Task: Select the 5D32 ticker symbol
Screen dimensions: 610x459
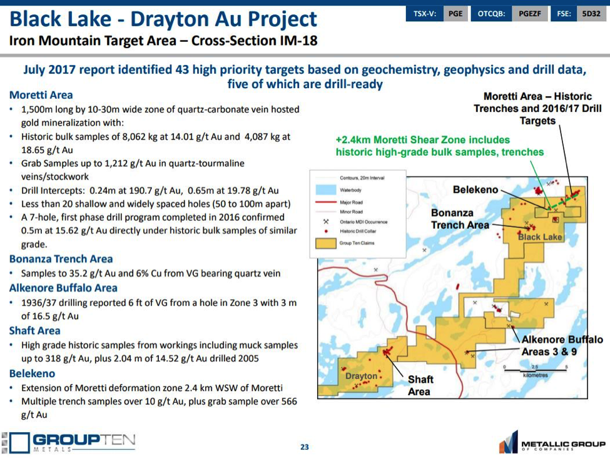Action: click(x=591, y=14)
